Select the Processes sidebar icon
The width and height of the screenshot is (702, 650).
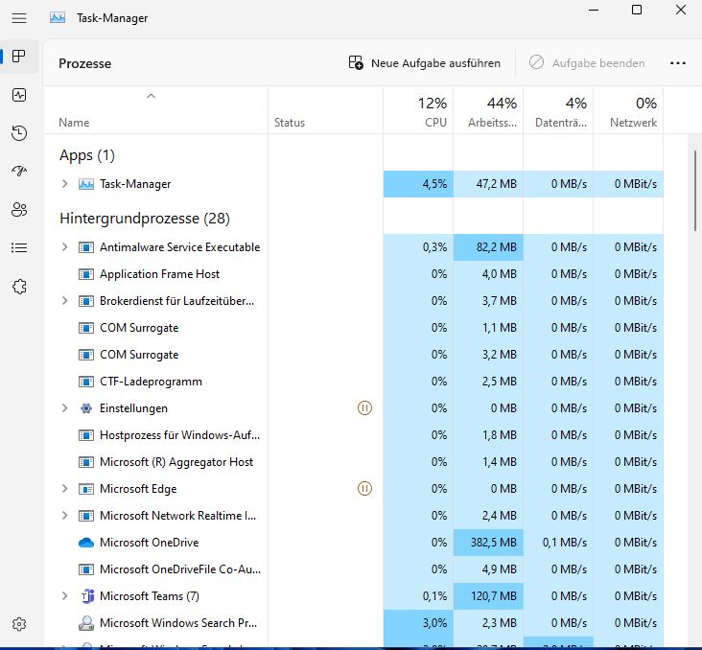coord(19,57)
